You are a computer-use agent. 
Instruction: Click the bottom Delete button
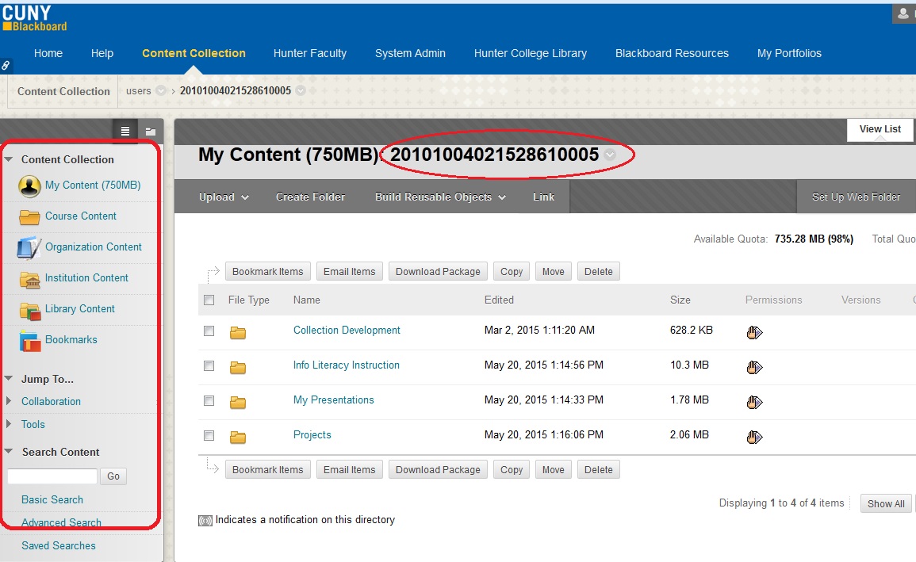tap(598, 470)
